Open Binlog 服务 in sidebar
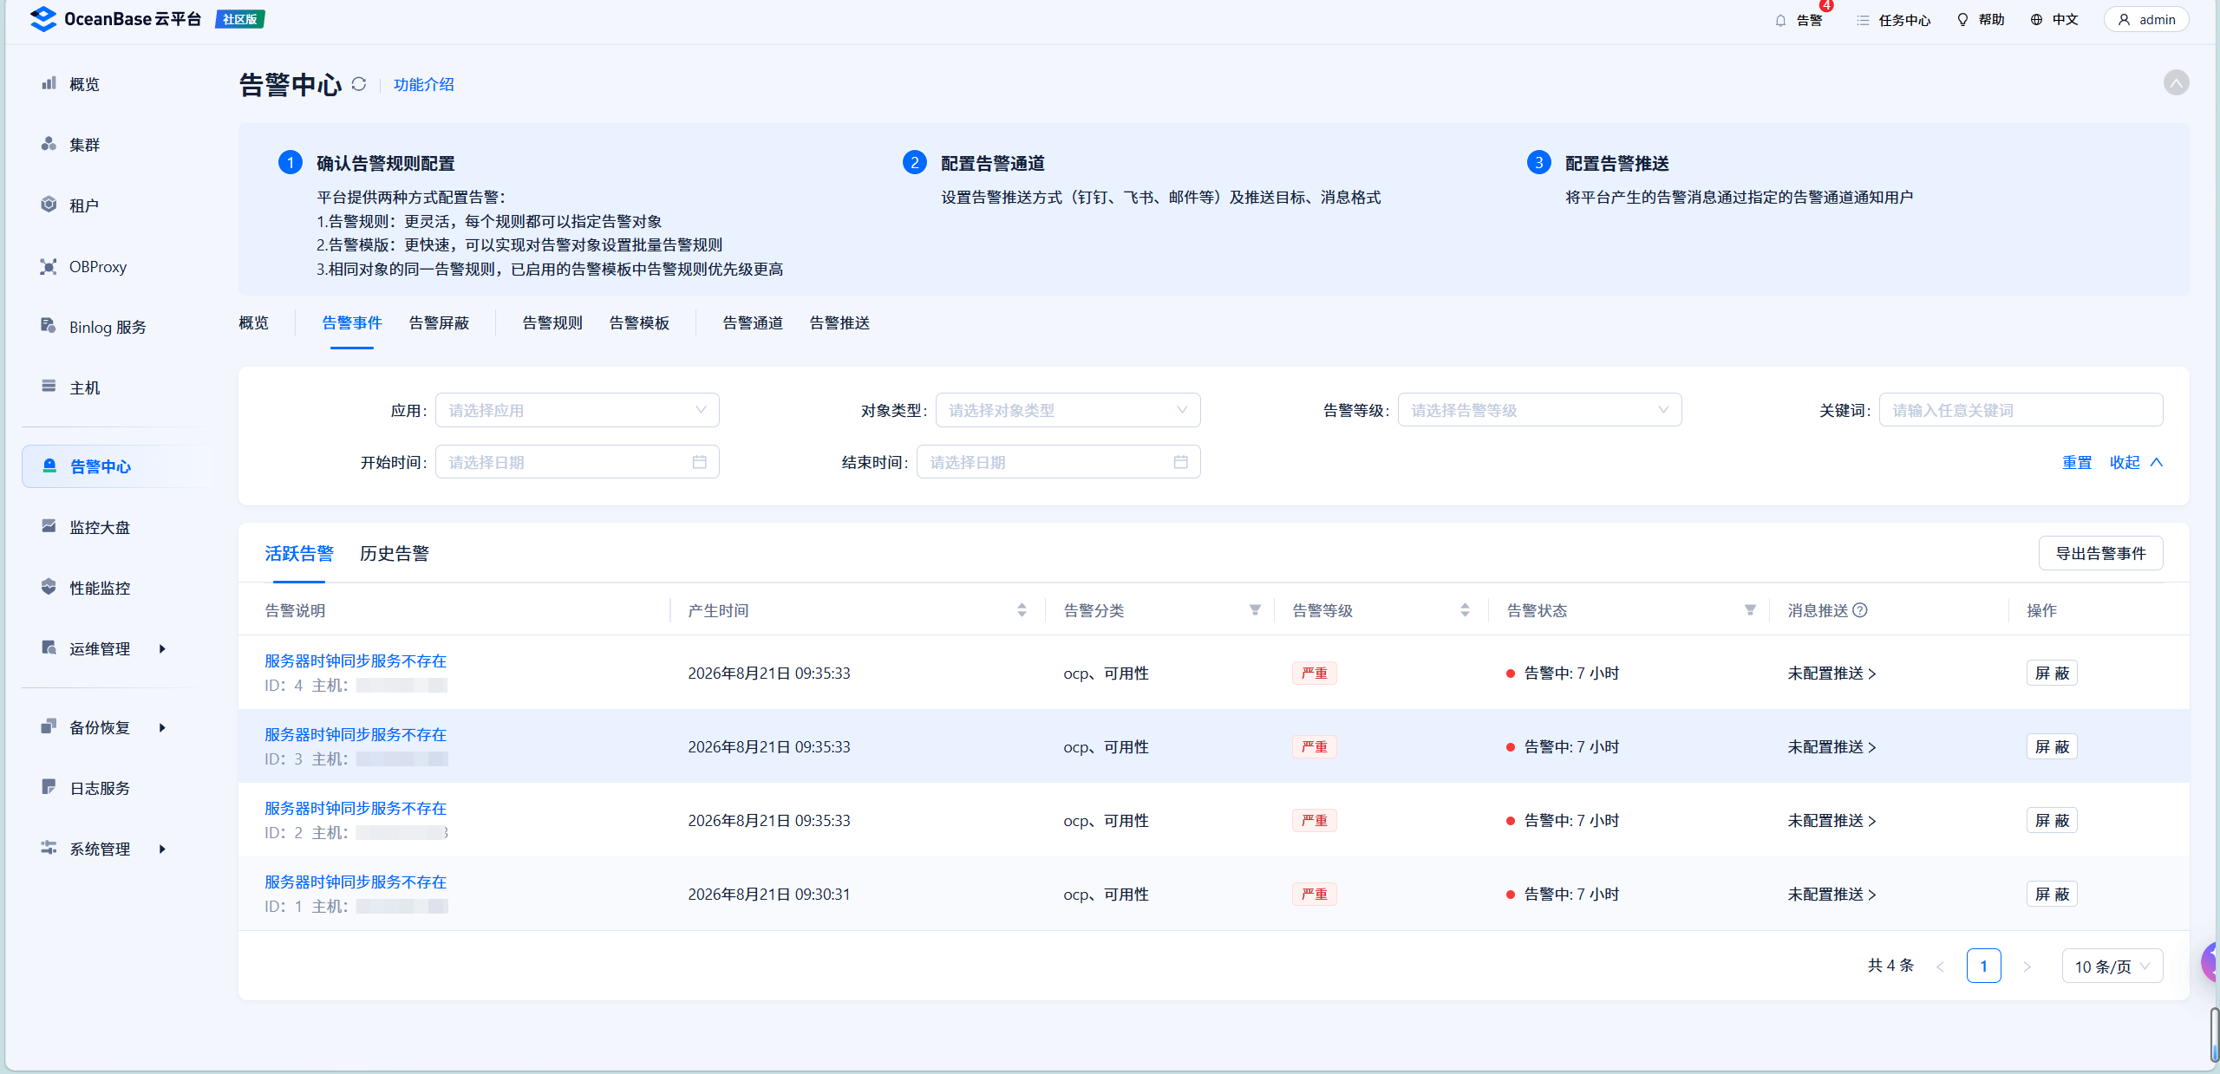Viewport: 2220px width, 1074px height. click(x=108, y=327)
